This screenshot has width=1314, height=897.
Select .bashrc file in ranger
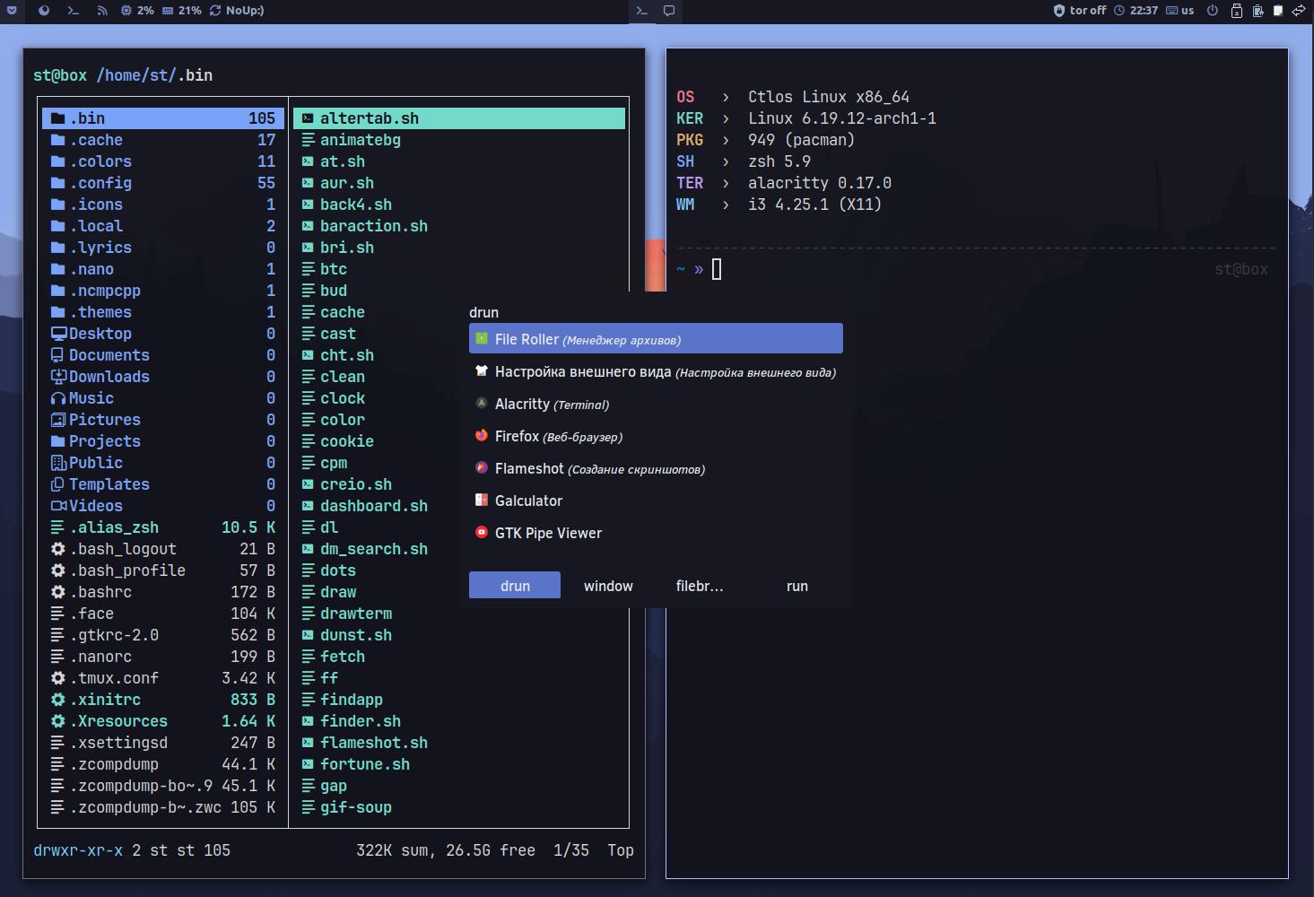pyautogui.click(x=163, y=592)
